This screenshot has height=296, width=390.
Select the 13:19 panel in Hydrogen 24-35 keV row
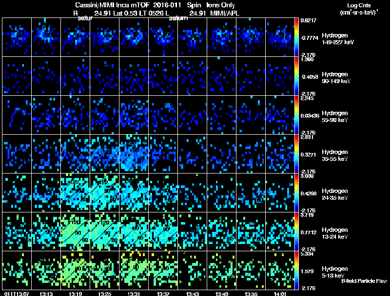pyautogui.click(x=76, y=193)
